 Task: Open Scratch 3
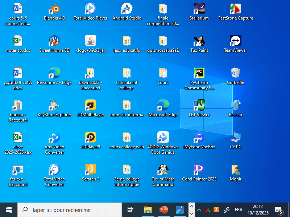90,170
